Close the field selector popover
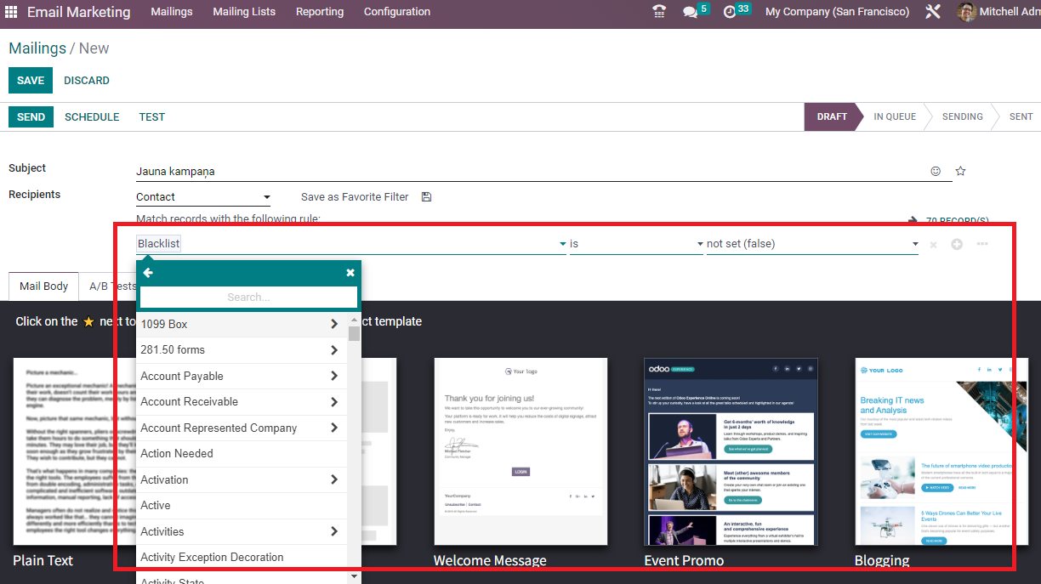Viewport: 1041px width, 584px height. tap(350, 272)
